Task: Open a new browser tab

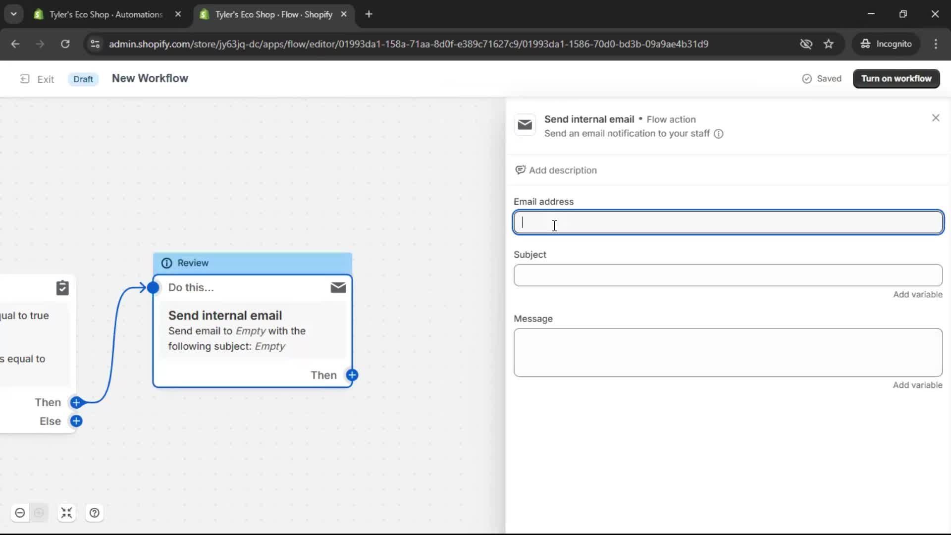Action: click(369, 14)
